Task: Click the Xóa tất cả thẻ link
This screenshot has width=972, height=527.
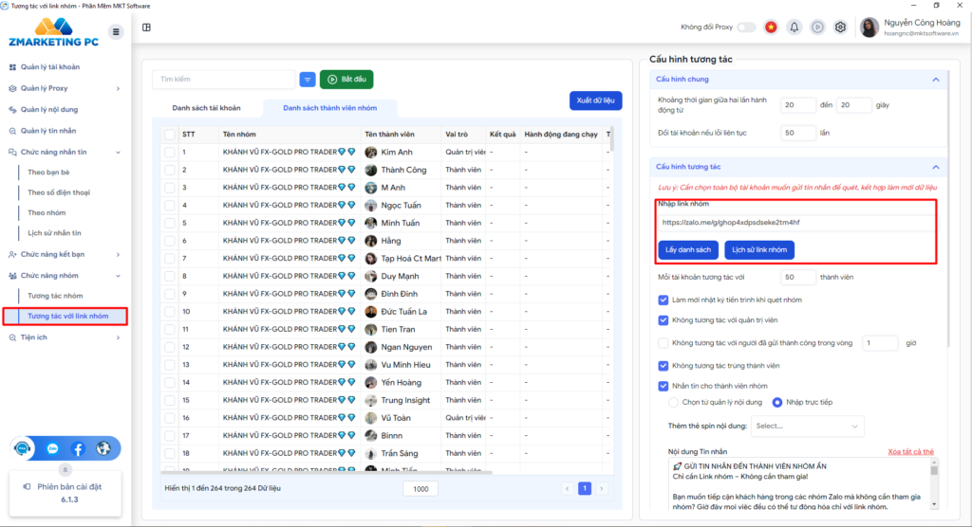Action: click(x=910, y=452)
